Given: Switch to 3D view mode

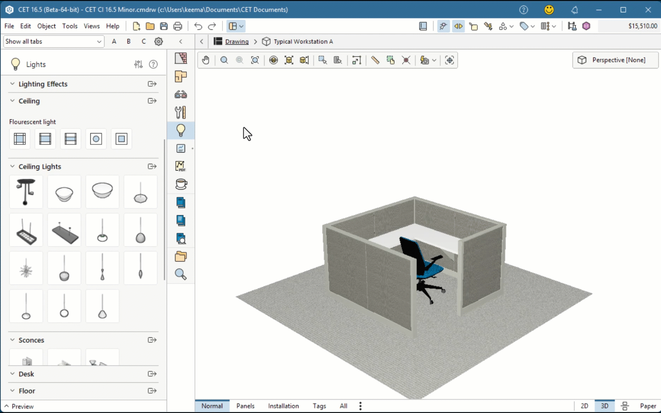Looking at the screenshot, I should (x=604, y=406).
